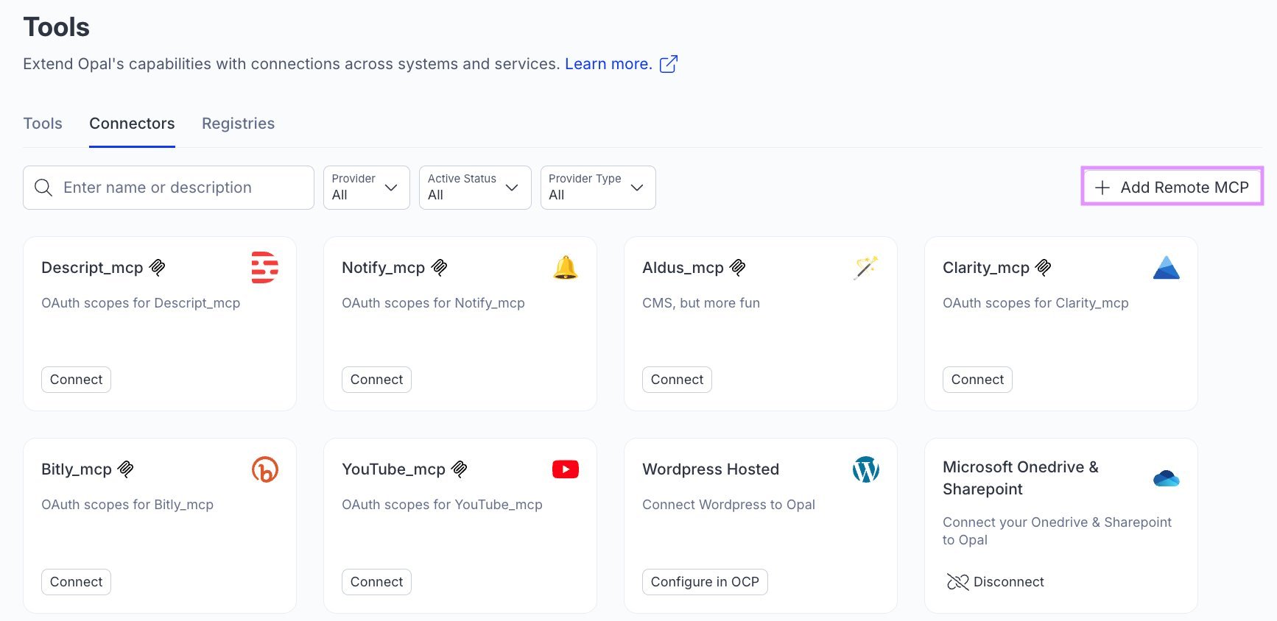Click the Clarity blue triangle icon

click(1166, 268)
